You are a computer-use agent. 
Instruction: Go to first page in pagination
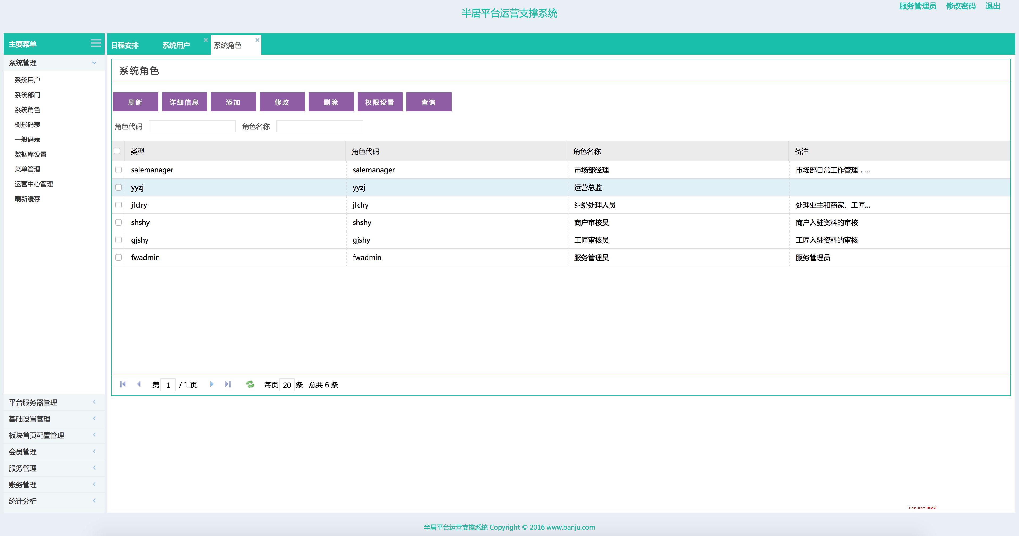pyautogui.click(x=123, y=384)
